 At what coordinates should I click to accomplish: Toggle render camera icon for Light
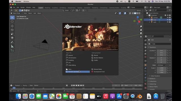(170, 22)
